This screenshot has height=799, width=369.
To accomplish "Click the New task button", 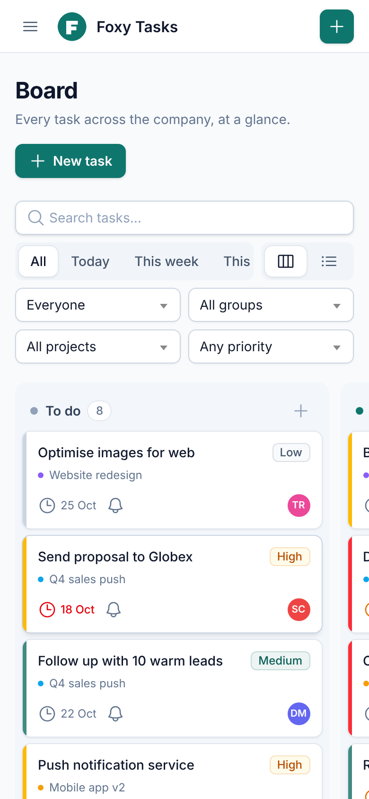I will pyautogui.click(x=70, y=161).
